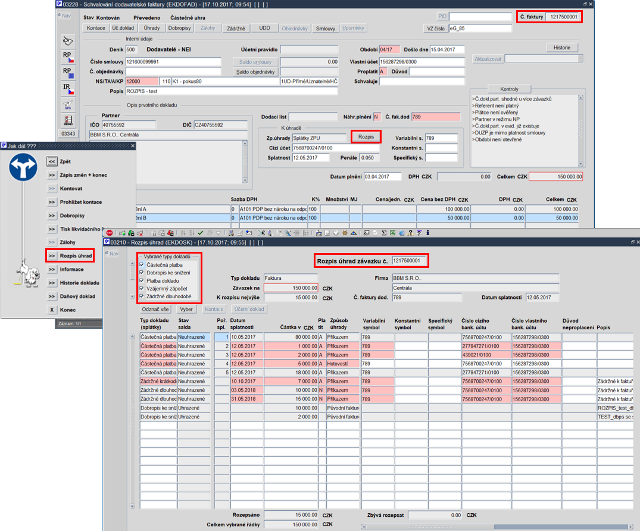Choose Konec in Jak dál menu
This screenshot has width=640, height=531.
click(52, 310)
